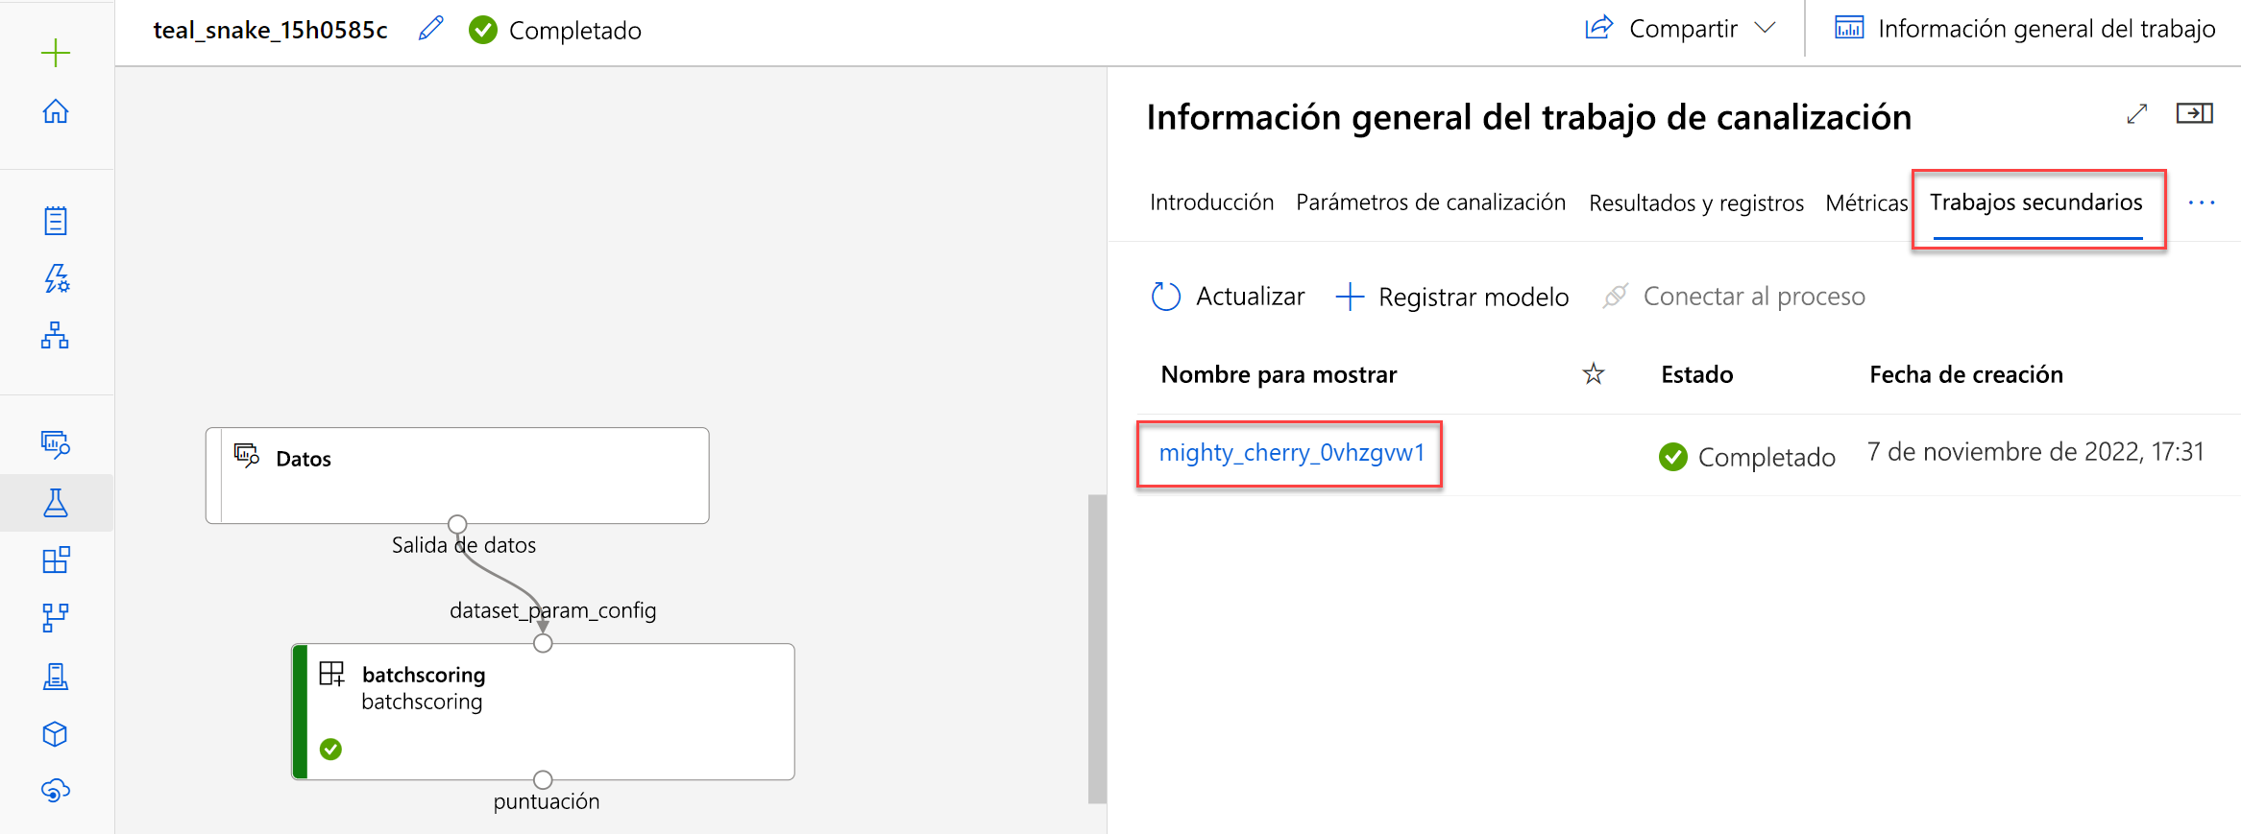This screenshot has width=2242, height=834.
Task: Sort by Fecha de creación column
Action: click(1965, 374)
